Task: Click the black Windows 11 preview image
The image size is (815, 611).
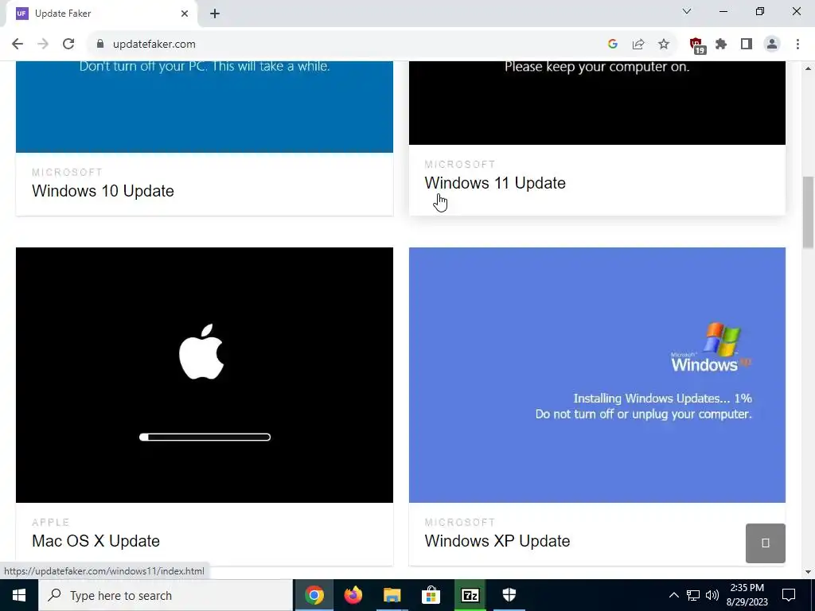Action: pos(597,103)
